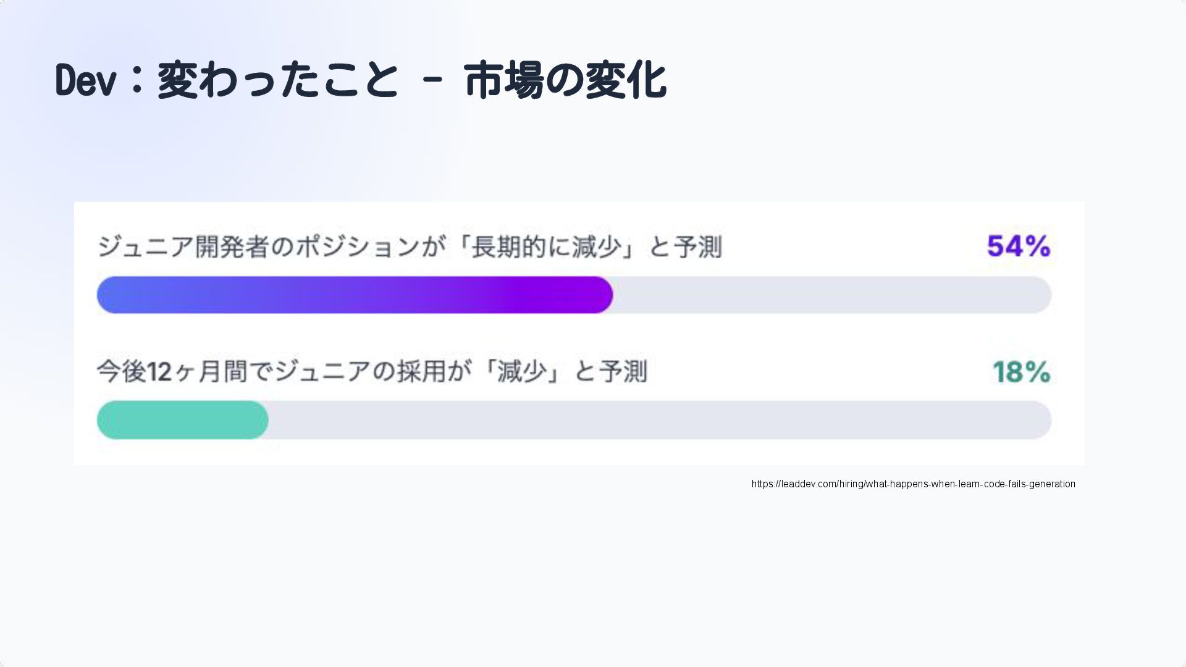
Task: Open the leaddev.com source link
Action: pyautogui.click(x=913, y=484)
